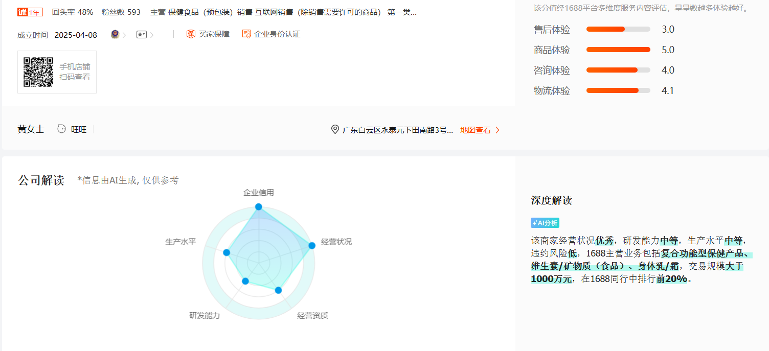Click the star rating card icon

point(142,35)
